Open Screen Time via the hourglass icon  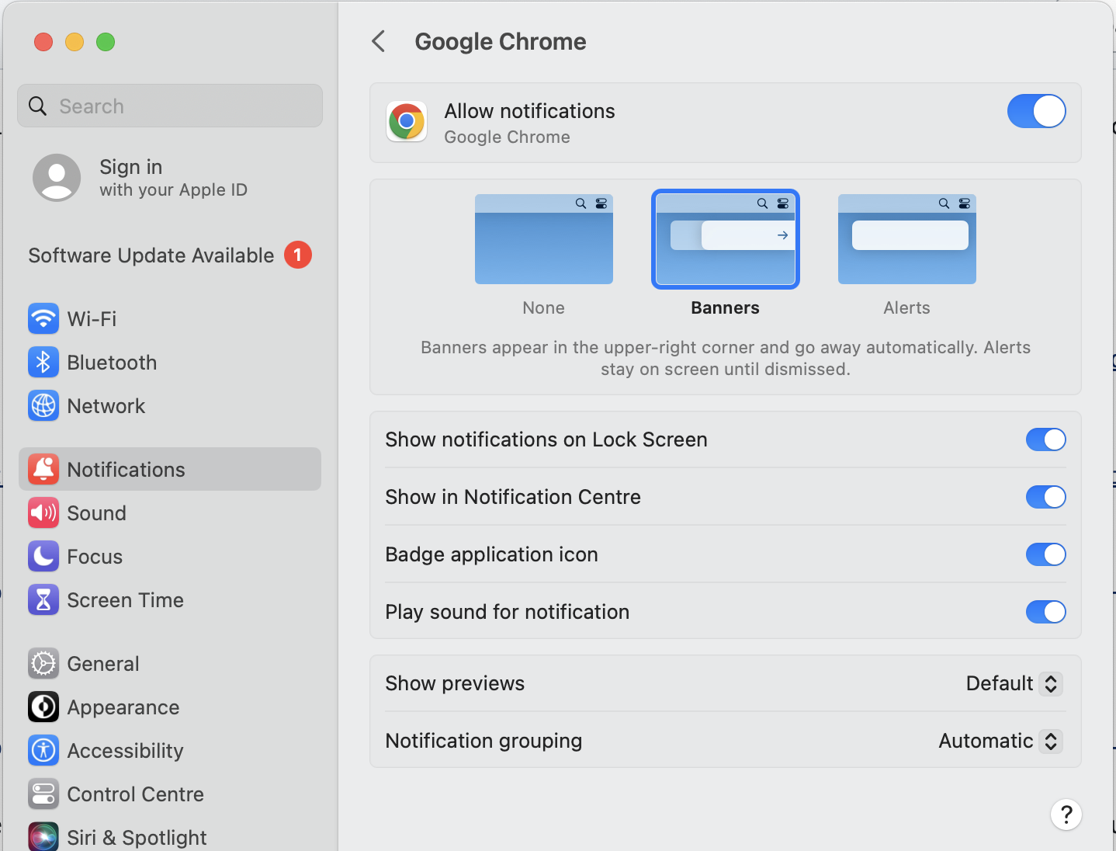(x=43, y=599)
